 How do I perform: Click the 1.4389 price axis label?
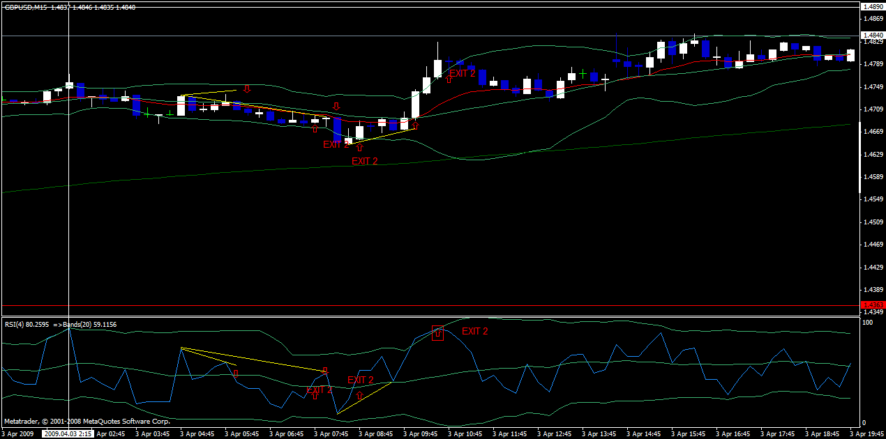[872, 290]
